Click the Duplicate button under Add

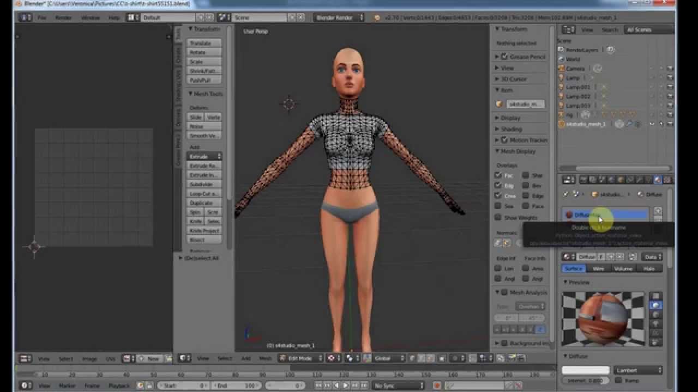(204, 203)
